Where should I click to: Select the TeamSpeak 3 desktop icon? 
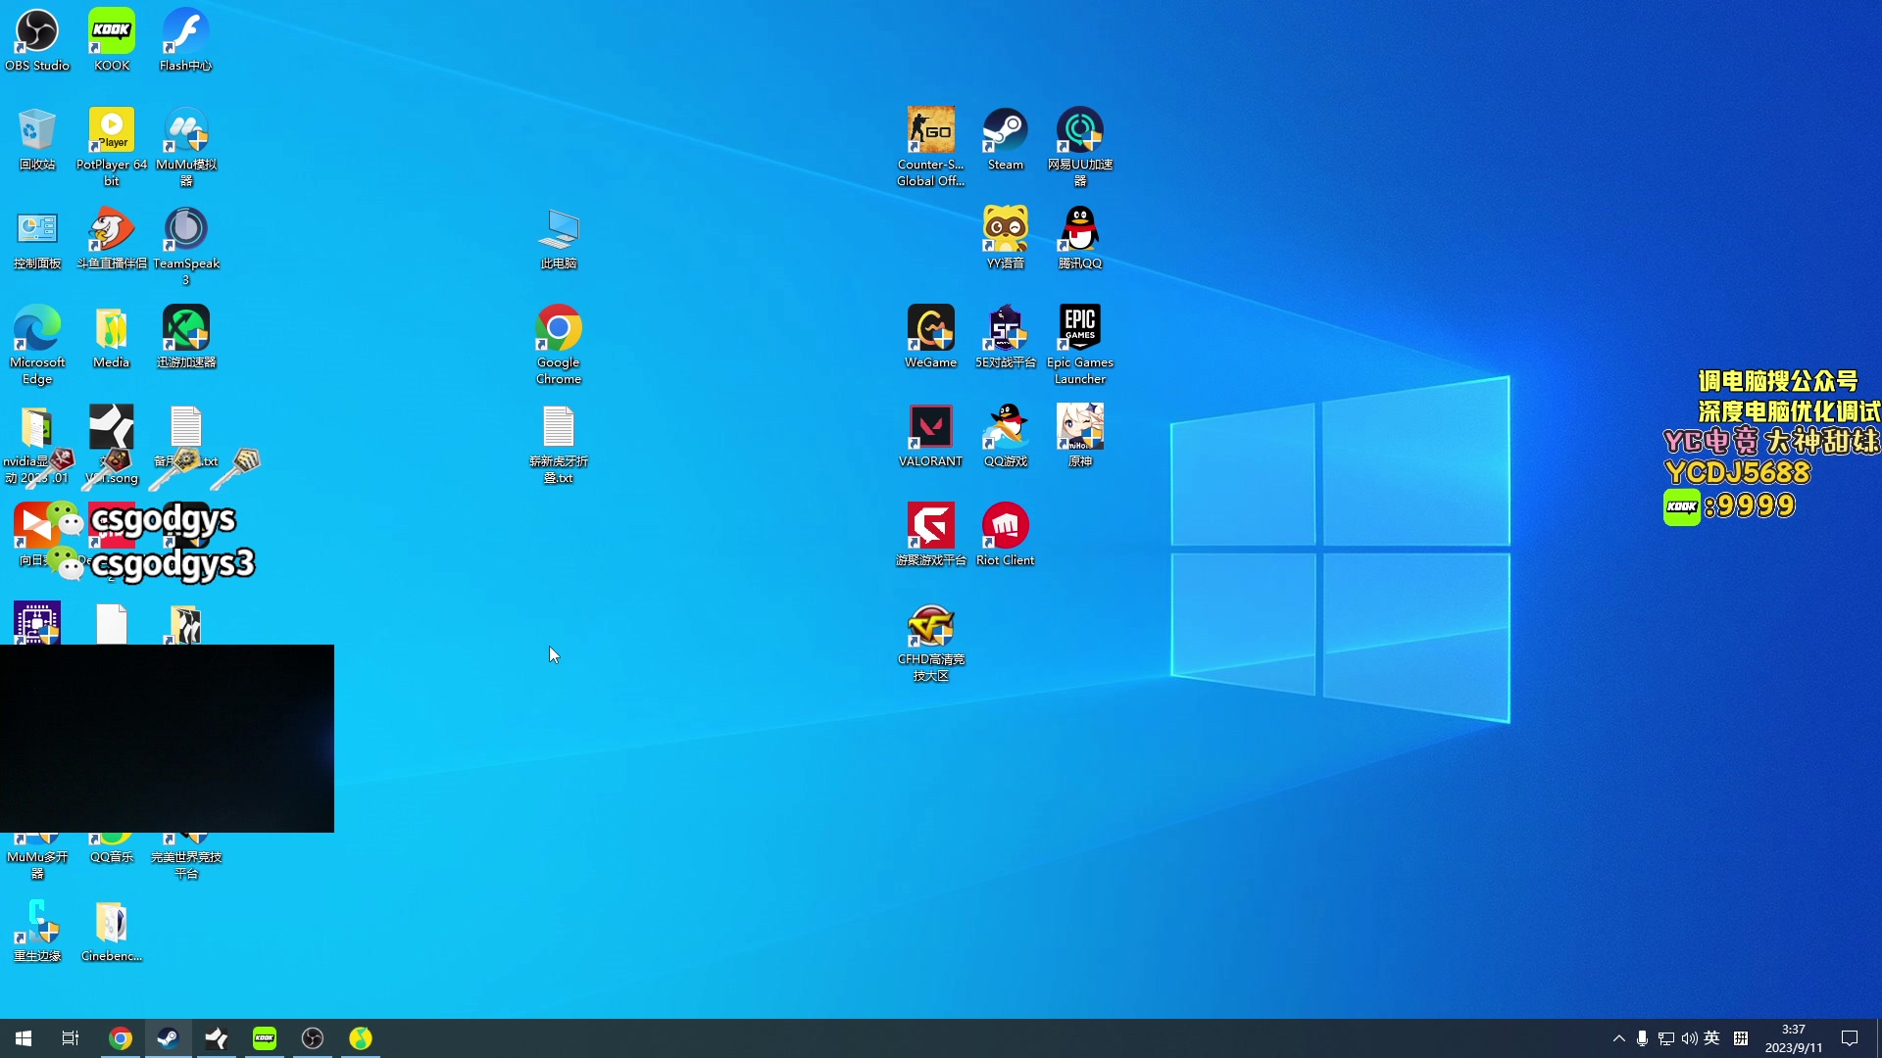(186, 246)
